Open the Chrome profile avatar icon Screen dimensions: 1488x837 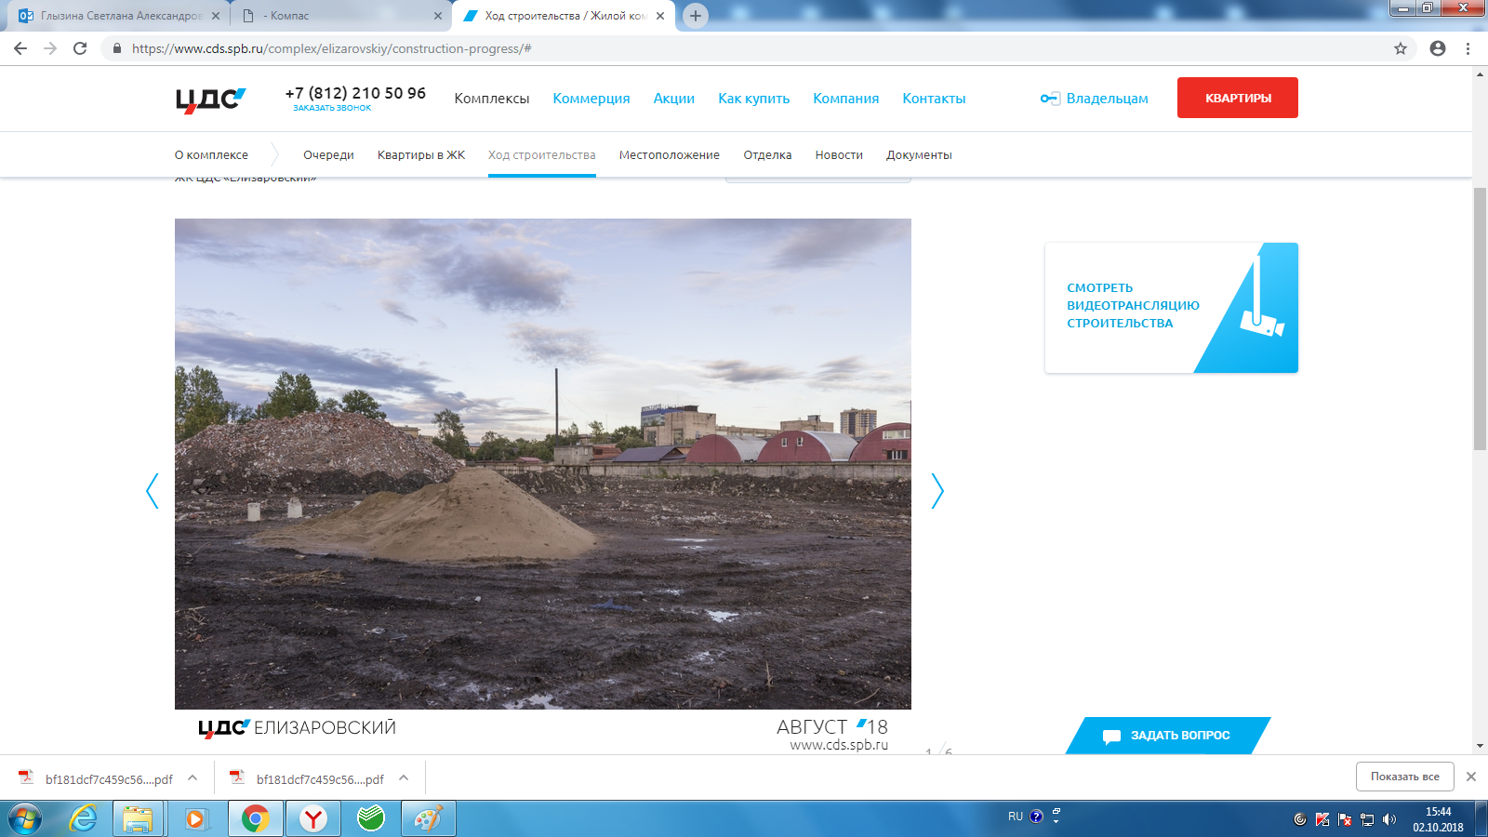pos(1438,48)
